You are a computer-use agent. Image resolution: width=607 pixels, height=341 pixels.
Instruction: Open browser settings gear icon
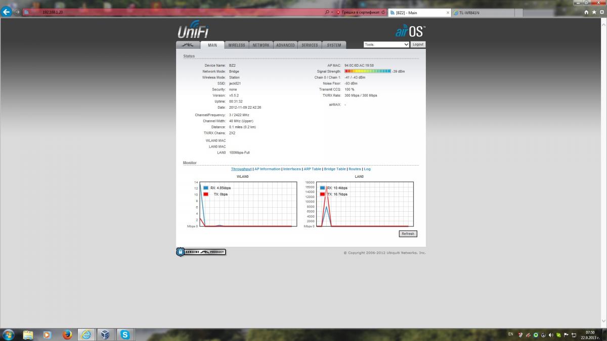[x=601, y=12]
